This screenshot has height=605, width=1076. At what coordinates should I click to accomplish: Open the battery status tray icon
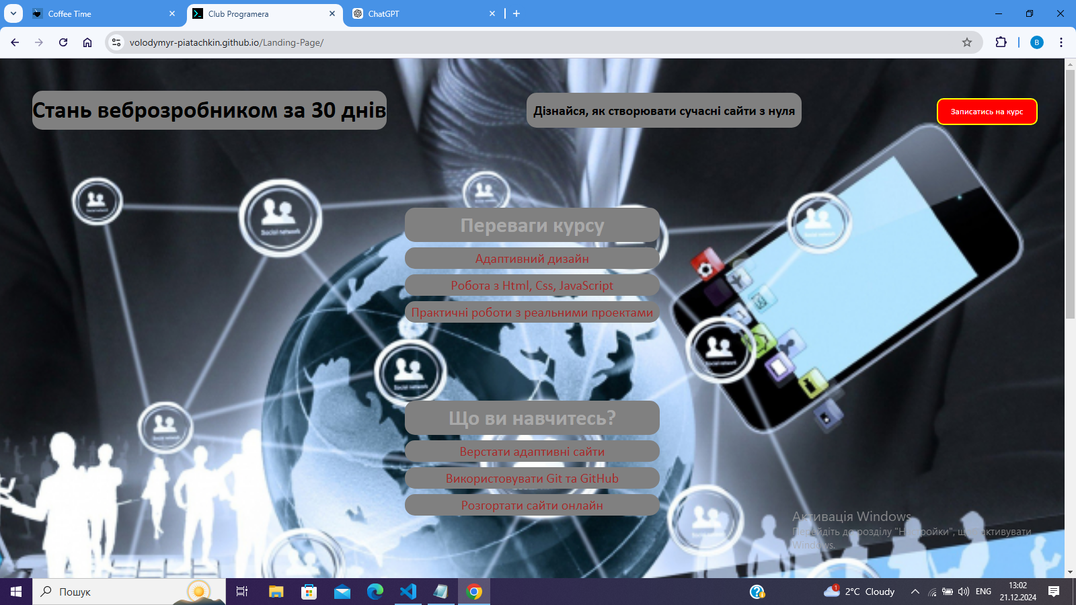[x=948, y=592]
